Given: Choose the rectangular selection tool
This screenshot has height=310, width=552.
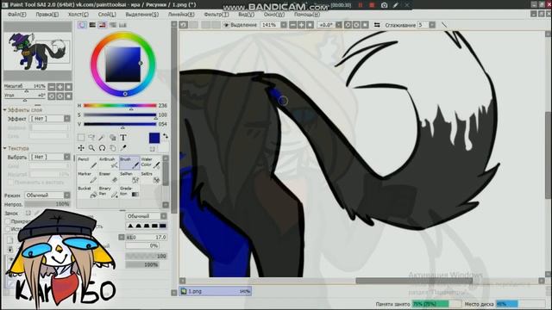Looking at the screenshot, I should pos(81,138).
